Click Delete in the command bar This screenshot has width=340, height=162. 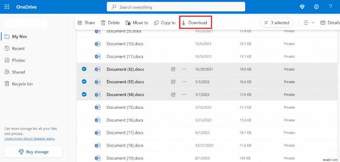coord(110,23)
